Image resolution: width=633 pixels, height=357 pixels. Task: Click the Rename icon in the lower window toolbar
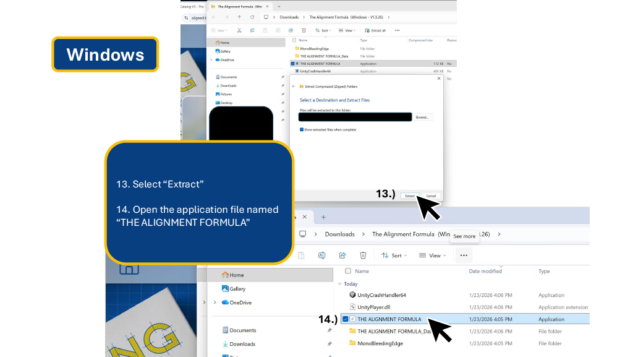pyautogui.click(x=321, y=255)
